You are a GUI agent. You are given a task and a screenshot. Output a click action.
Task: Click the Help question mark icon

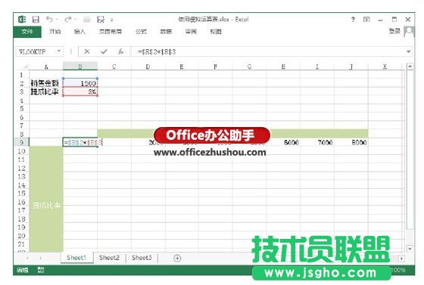[x=353, y=20]
